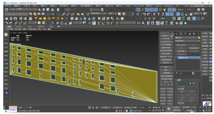Click the yellow object color swatch
The width and height of the screenshot is (214, 114).
199,38
